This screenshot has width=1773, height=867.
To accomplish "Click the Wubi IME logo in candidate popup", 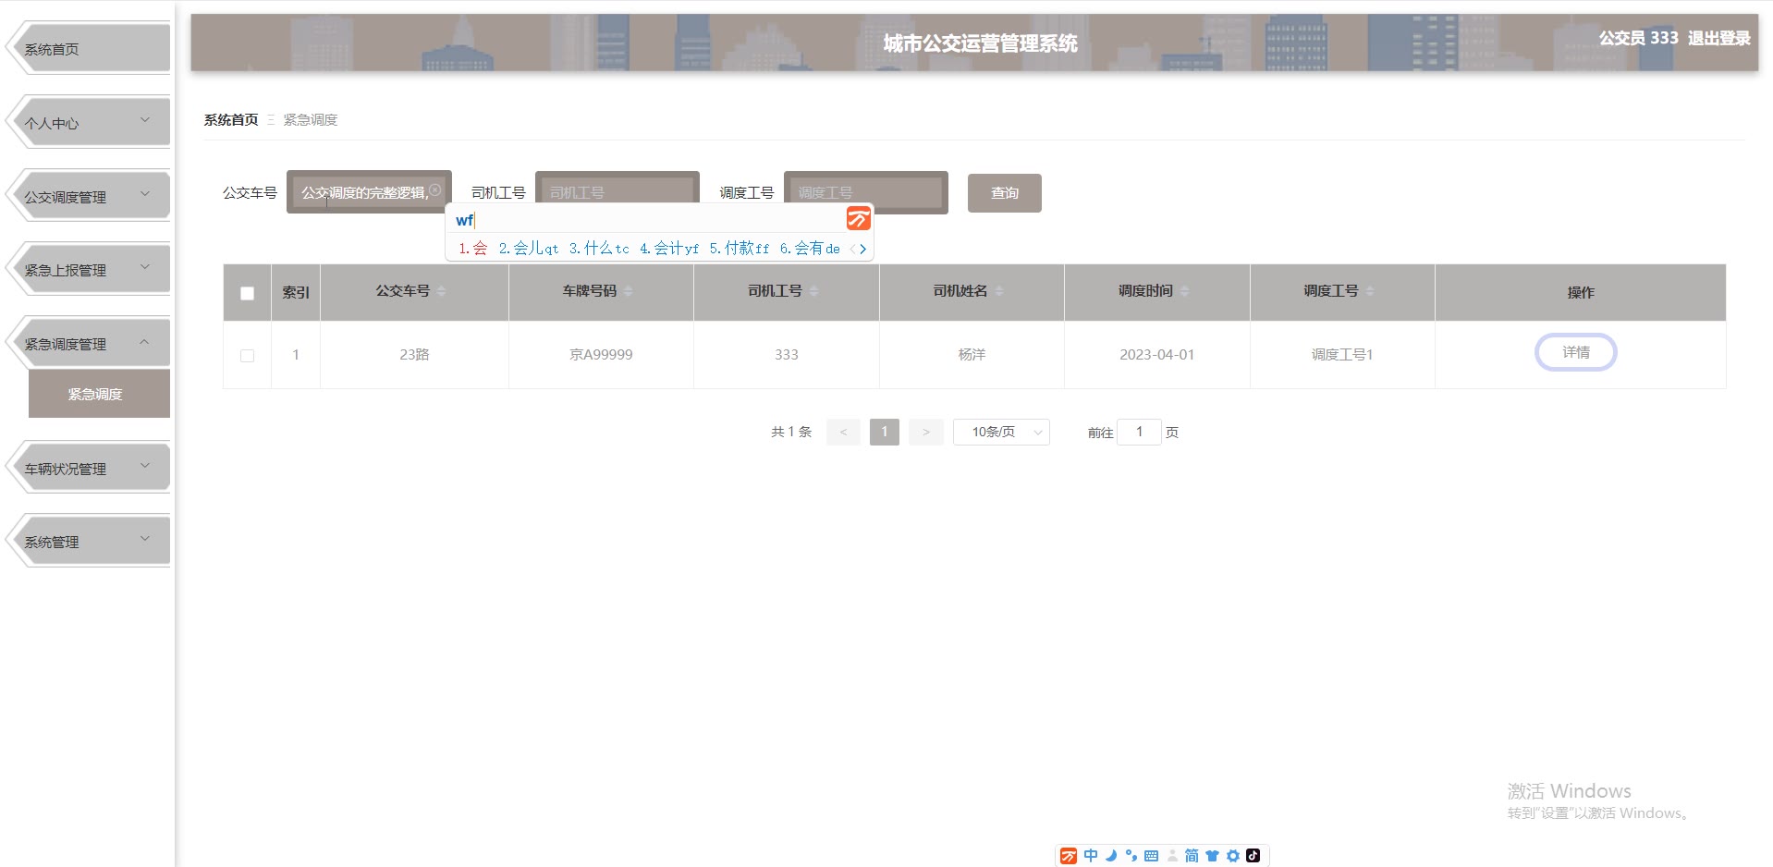I will pos(859,219).
